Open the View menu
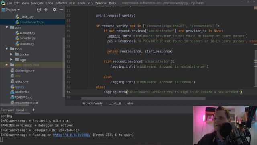 [x=25, y=3]
